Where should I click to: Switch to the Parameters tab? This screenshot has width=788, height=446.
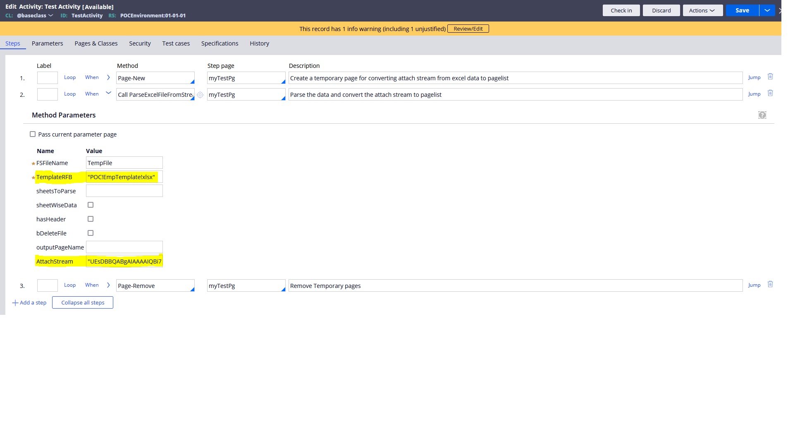point(48,43)
